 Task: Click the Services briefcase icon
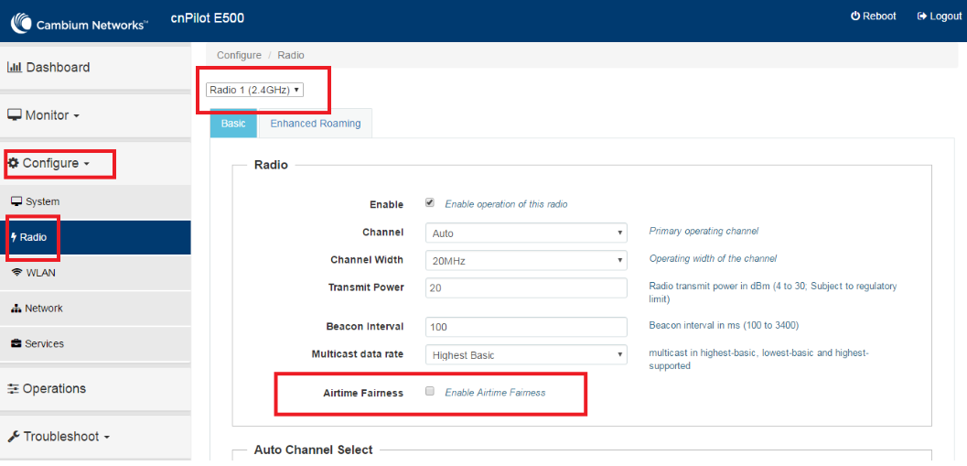16,344
